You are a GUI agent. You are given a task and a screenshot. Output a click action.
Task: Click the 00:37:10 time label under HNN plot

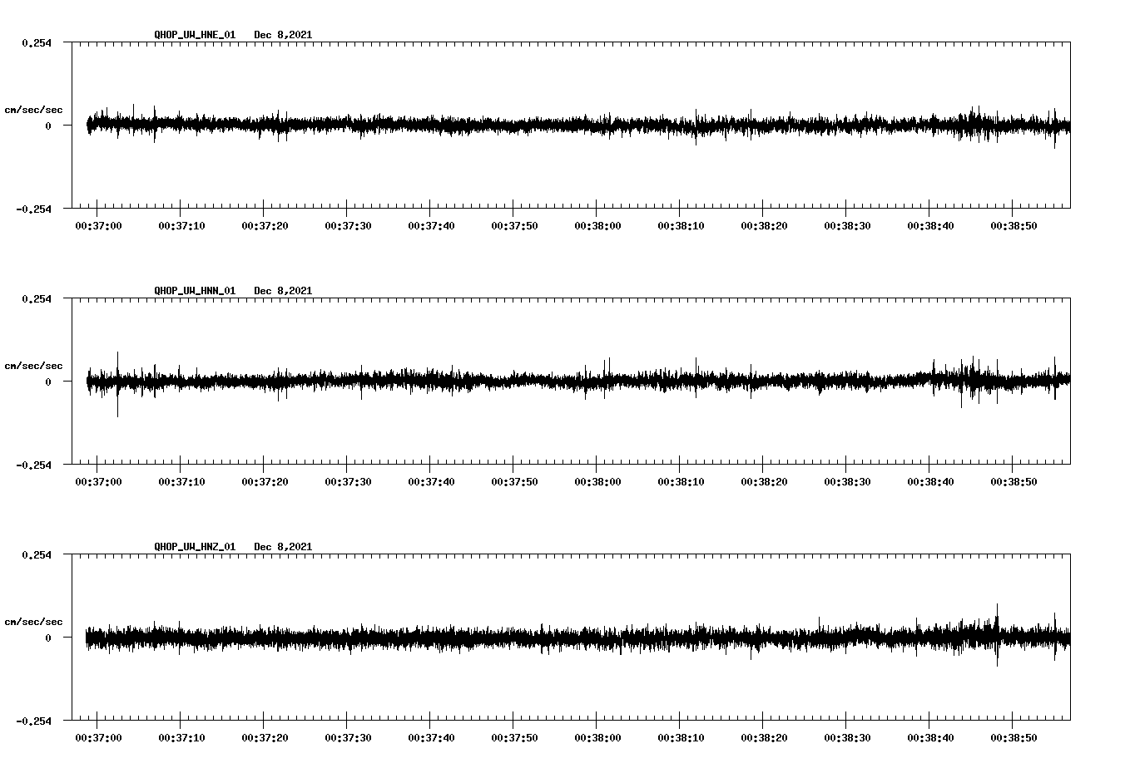pos(181,481)
